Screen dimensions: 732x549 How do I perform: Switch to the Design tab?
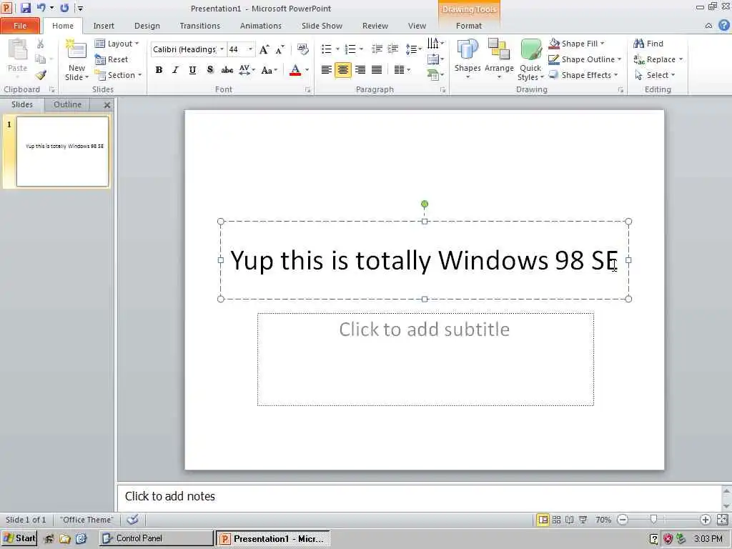pyautogui.click(x=147, y=26)
